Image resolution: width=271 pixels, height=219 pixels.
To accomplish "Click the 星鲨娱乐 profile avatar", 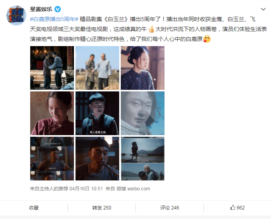I will click(x=16, y=16).
